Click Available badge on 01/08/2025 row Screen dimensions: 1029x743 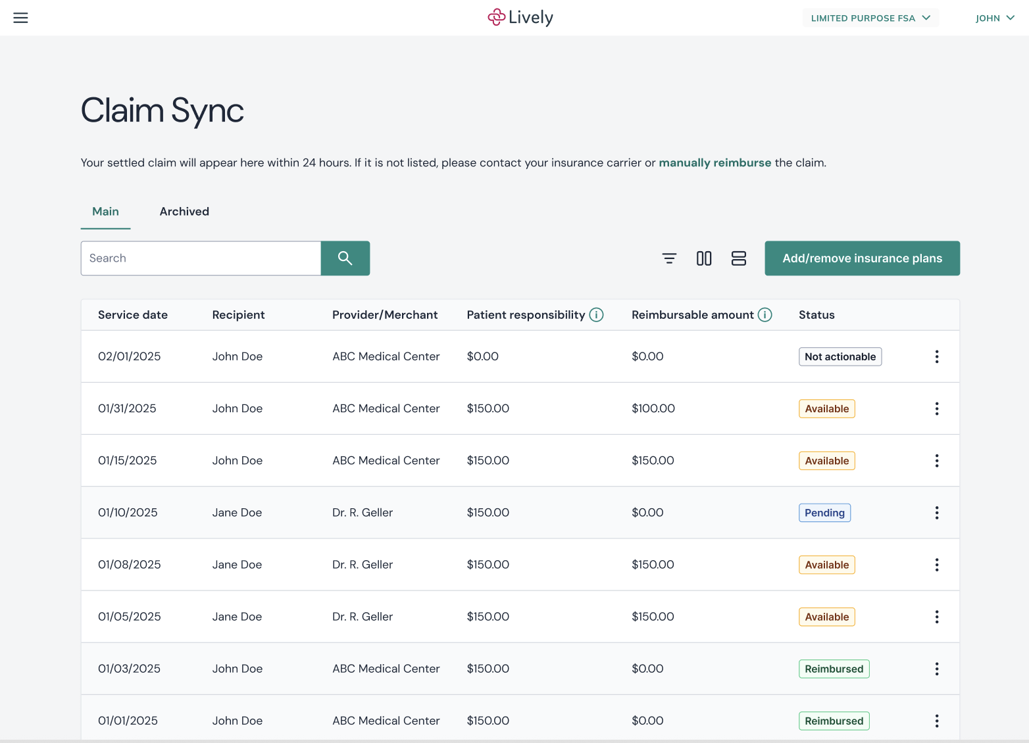coord(827,565)
